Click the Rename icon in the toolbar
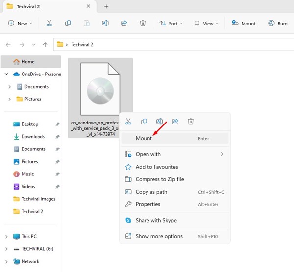Image resolution: width=294 pixels, height=272 pixels. [x=105, y=23]
